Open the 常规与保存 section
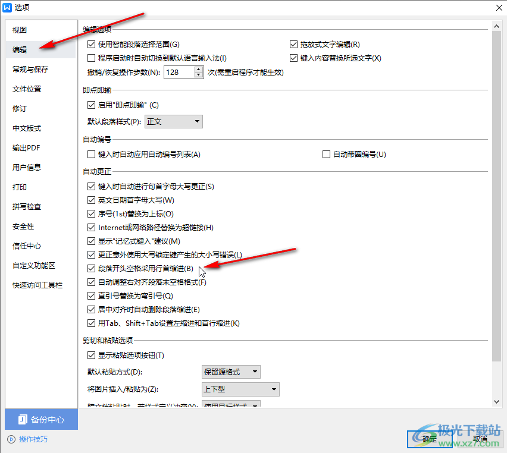Screen dimensions: 507x453 pyautogui.click(x=30, y=70)
